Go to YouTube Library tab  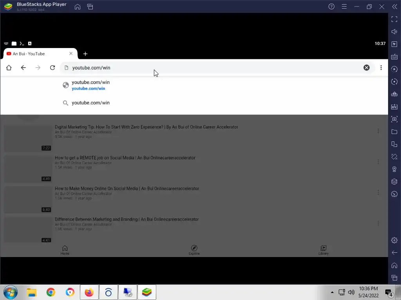click(323, 250)
